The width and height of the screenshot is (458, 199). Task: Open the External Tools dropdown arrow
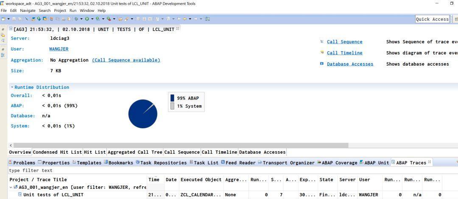tap(114, 19)
